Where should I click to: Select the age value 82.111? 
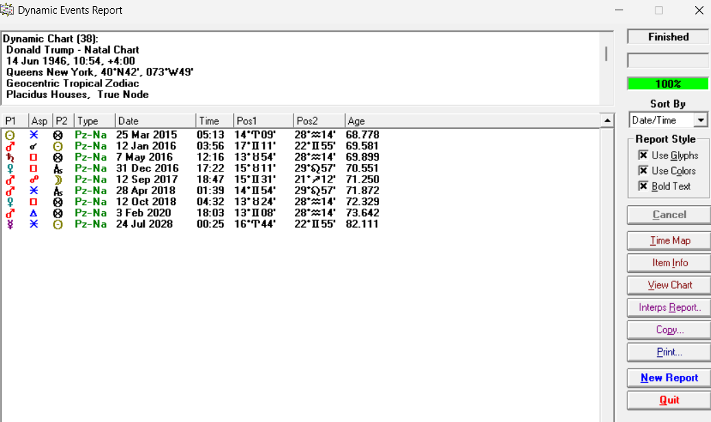pos(362,224)
